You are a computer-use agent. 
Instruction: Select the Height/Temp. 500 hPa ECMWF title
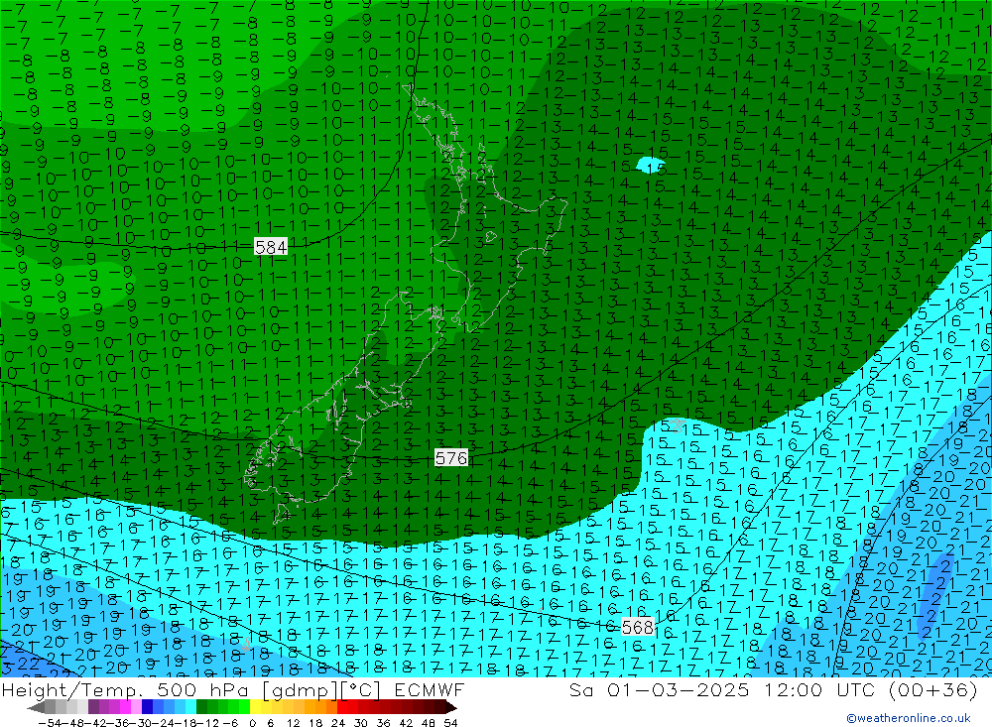(233, 689)
